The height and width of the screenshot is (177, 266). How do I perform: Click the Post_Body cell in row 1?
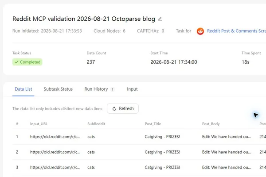(227, 137)
